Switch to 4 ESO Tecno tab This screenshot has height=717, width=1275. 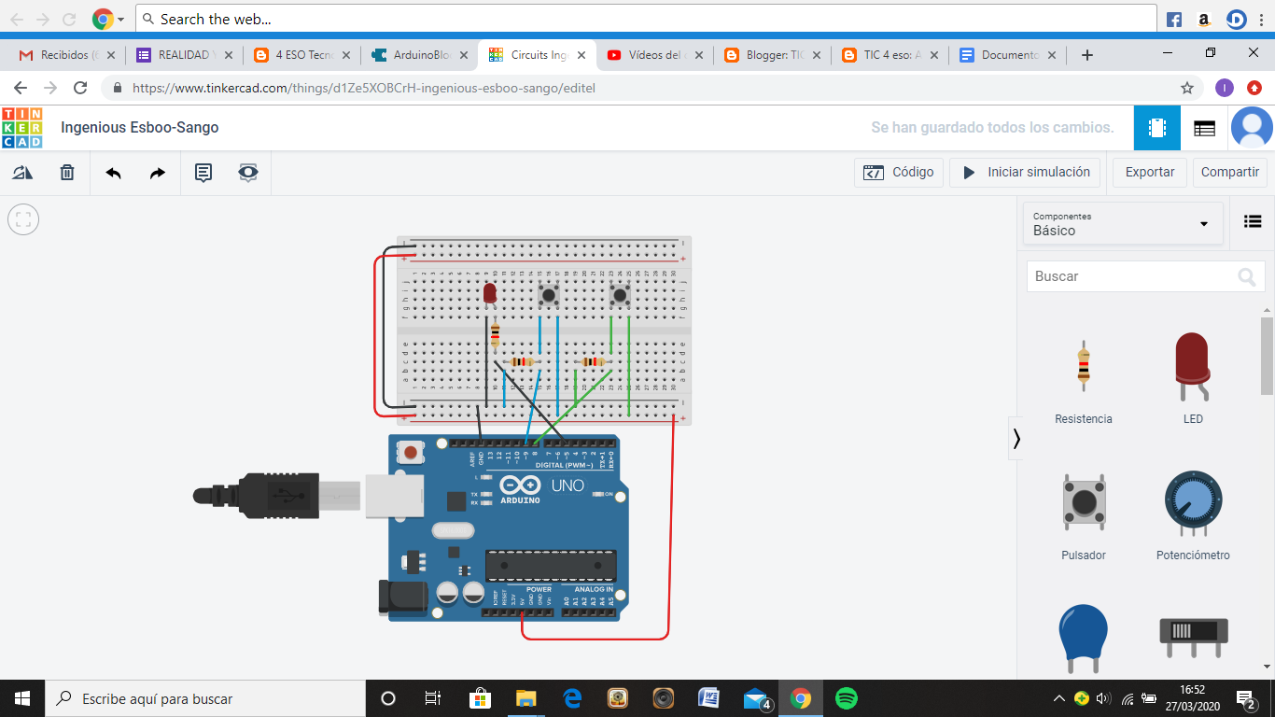[x=301, y=55]
